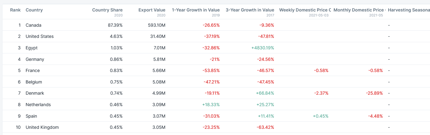Open United Kingdom country link
This screenshot has width=430, height=135.
pos(42,127)
